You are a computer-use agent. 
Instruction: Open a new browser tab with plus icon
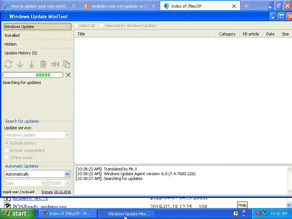[x=246, y=6]
